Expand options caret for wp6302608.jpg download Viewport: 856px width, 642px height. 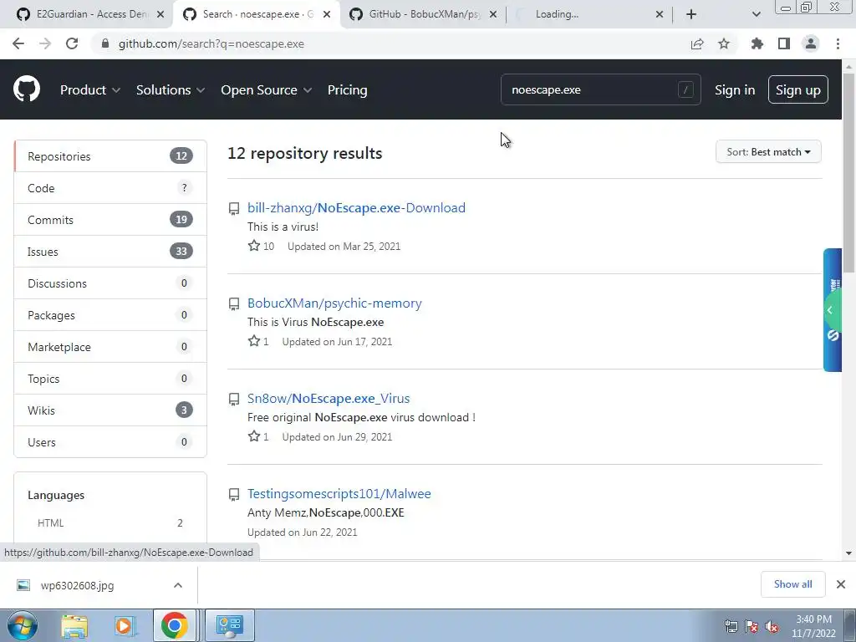coord(178,585)
